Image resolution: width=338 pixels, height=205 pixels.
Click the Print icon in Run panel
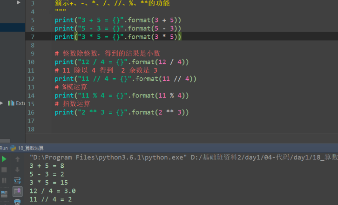18,202
